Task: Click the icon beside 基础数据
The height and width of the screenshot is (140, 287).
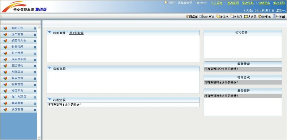Action: click(x=5, y=103)
